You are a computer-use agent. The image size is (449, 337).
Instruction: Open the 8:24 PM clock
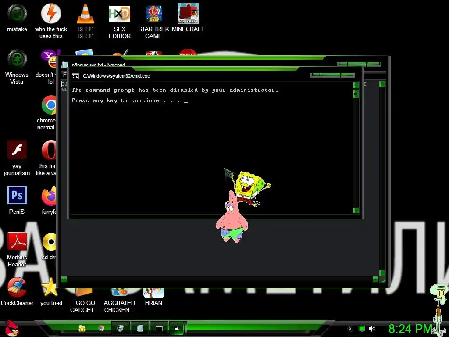point(410,329)
